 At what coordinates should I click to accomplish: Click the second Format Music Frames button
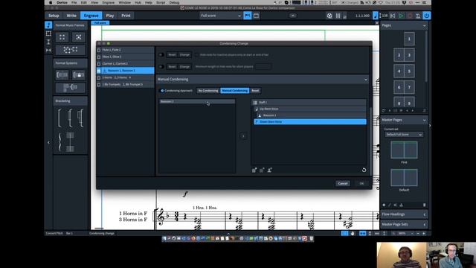[x=79, y=37]
